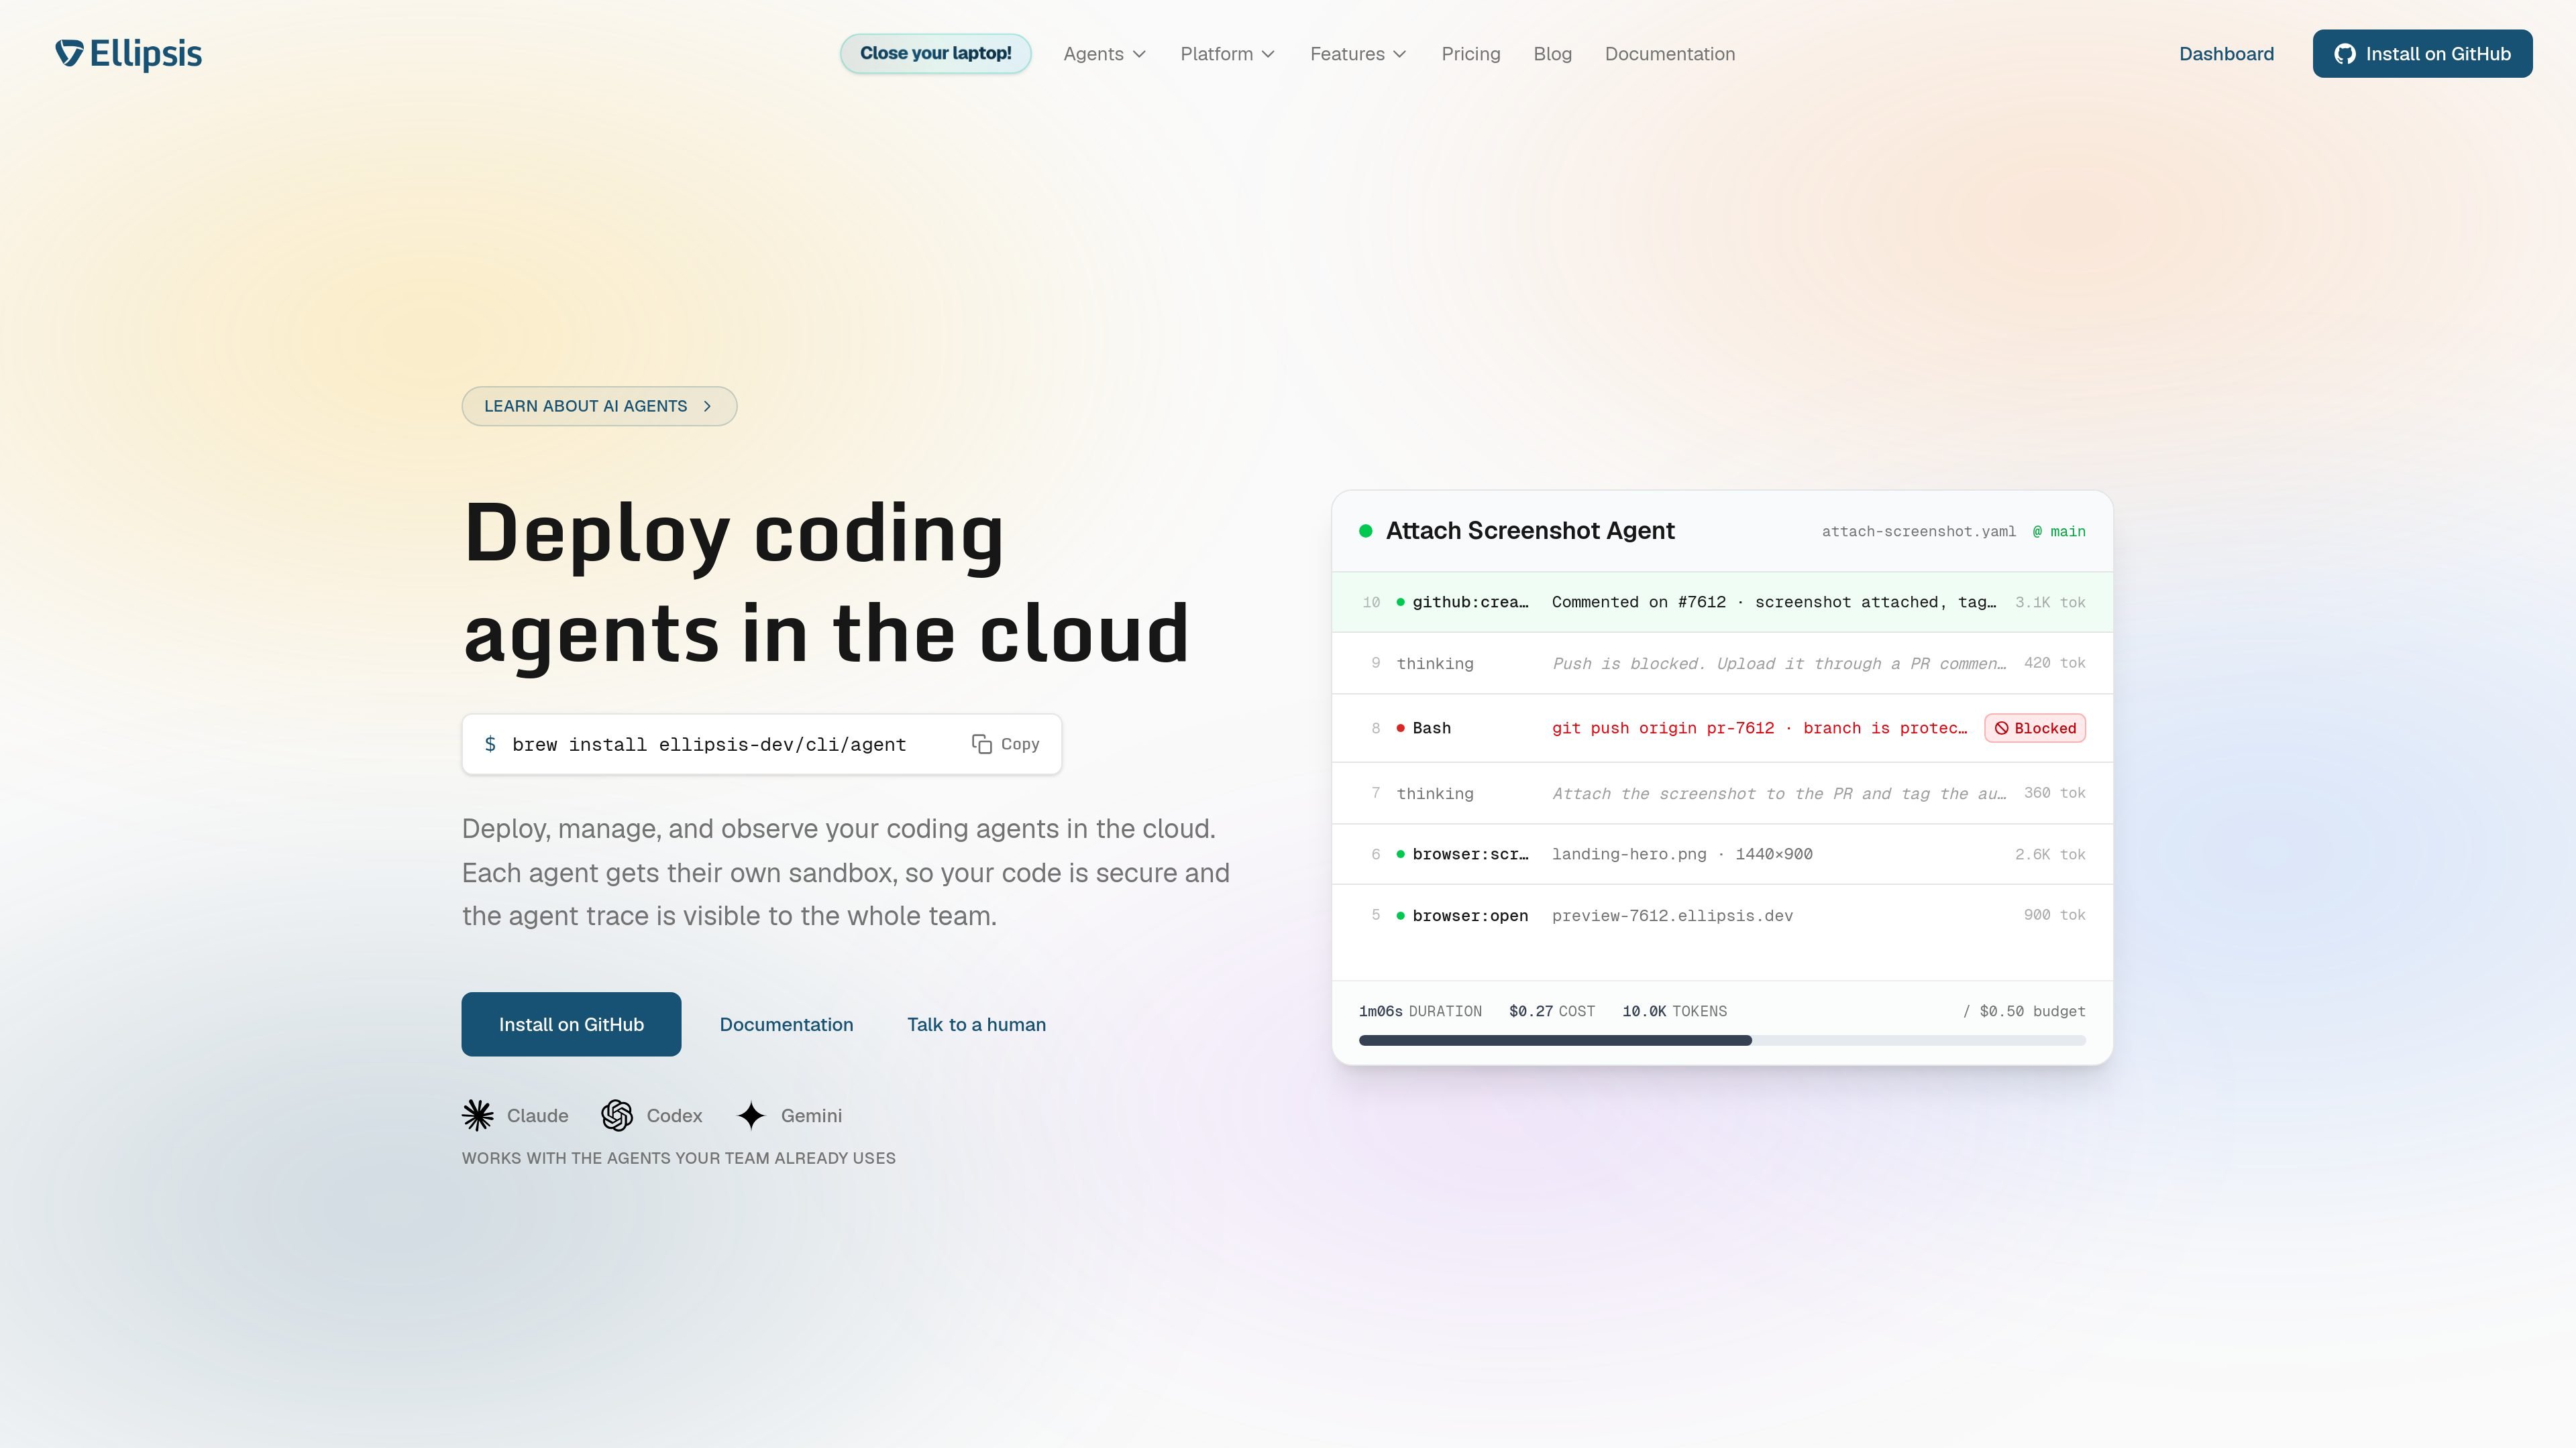Click the $0.27 COST stat
The width and height of the screenshot is (2576, 1448).
1552,1012
